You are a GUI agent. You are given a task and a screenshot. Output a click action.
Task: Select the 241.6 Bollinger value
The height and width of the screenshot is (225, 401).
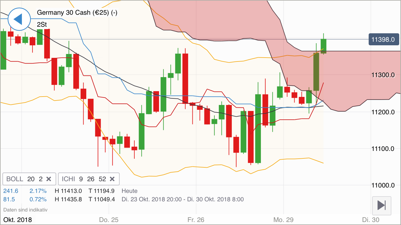click(x=11, y=191)
